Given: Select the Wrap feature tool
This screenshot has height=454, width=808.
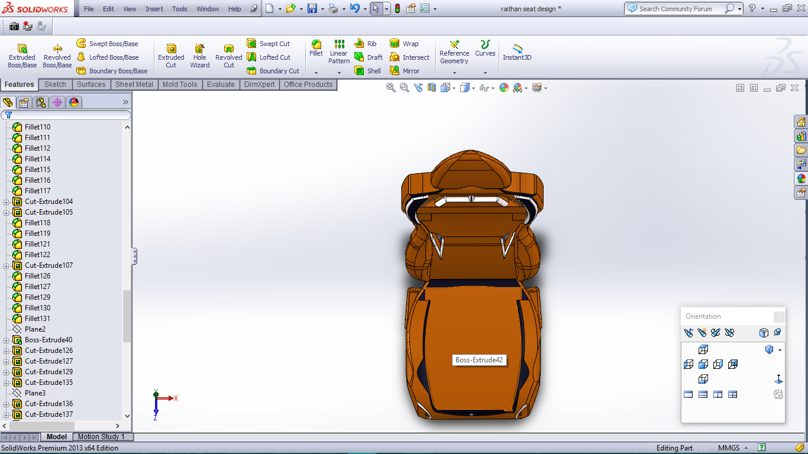Looking at the screenshot, I should (404, 44).
